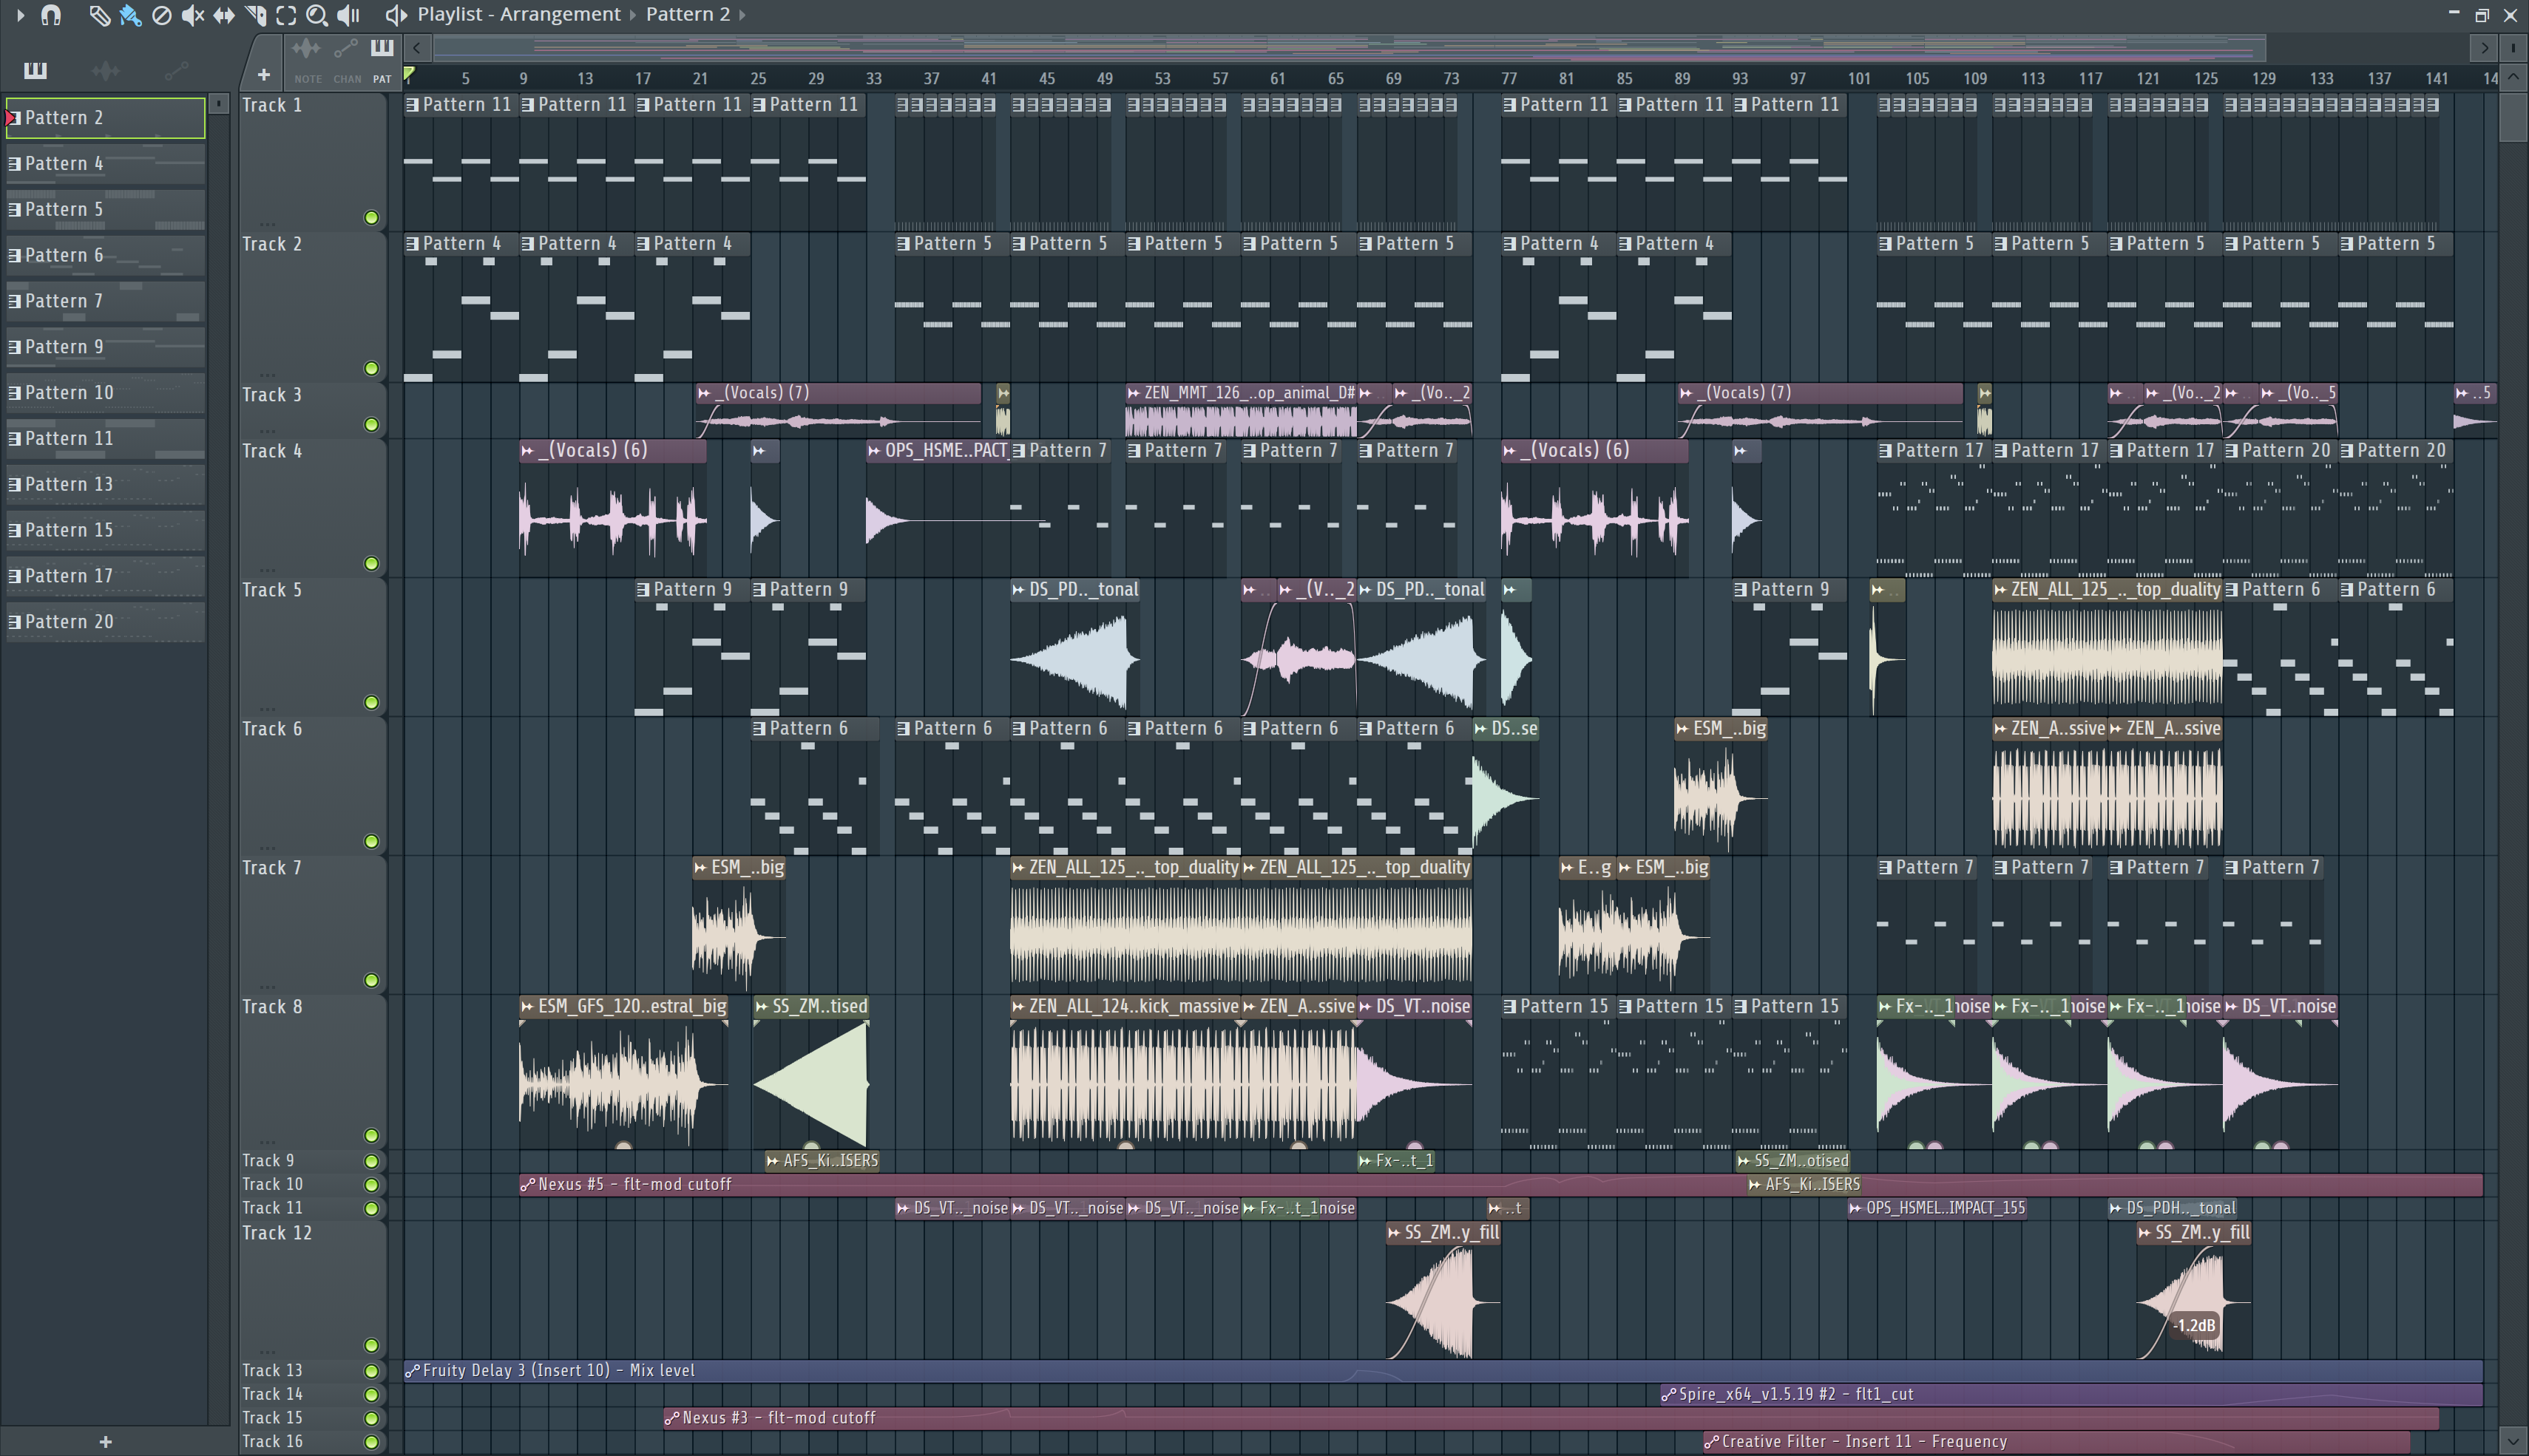Show automation clips in picker panel

point(176,70)
